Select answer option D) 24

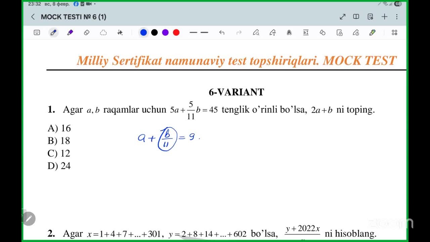pyautogui.click(x=59, y=166)
